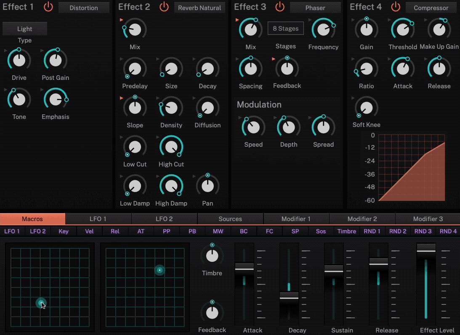460x335 pixels.
Task: Click the compressor Release knob in Effect 4
Action: coord(439,69)
